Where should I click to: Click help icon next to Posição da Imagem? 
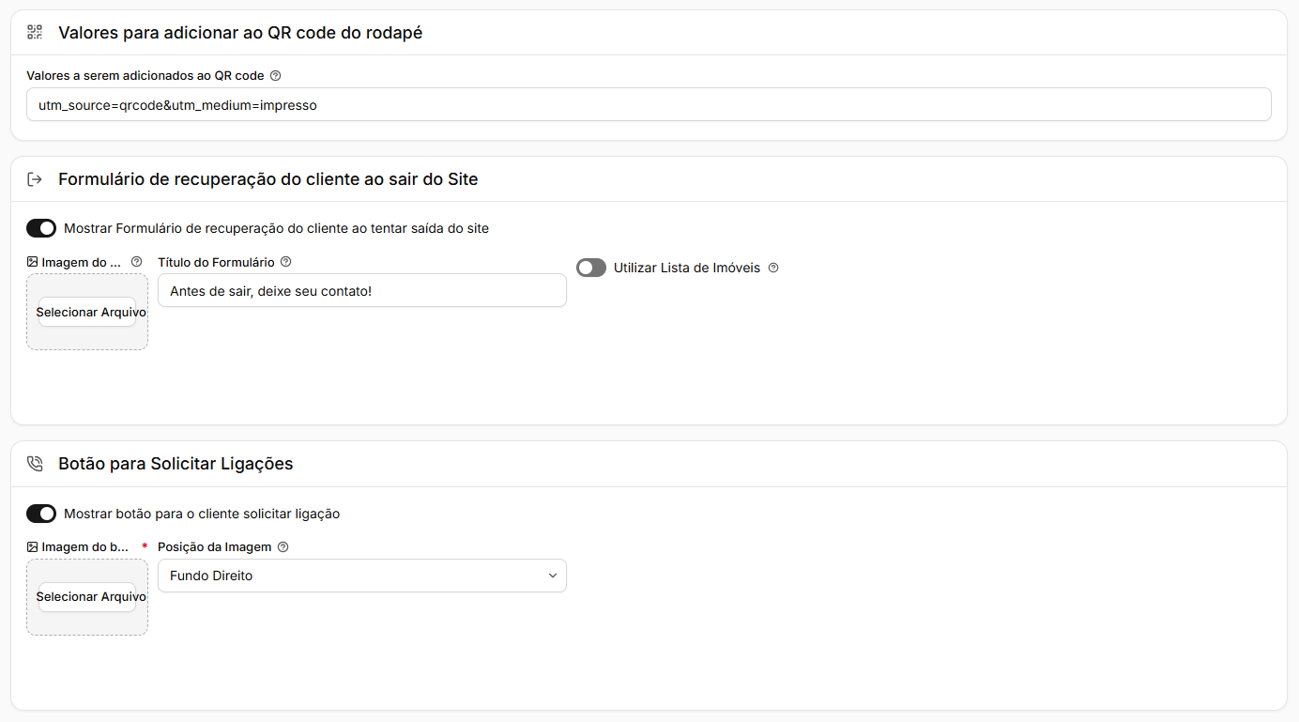pyautogui.click(x=283, y=546)
